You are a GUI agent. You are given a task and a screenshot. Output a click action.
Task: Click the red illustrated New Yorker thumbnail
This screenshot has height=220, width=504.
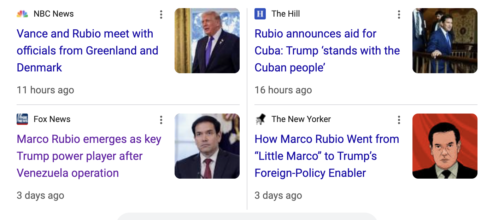click(445, 146)
